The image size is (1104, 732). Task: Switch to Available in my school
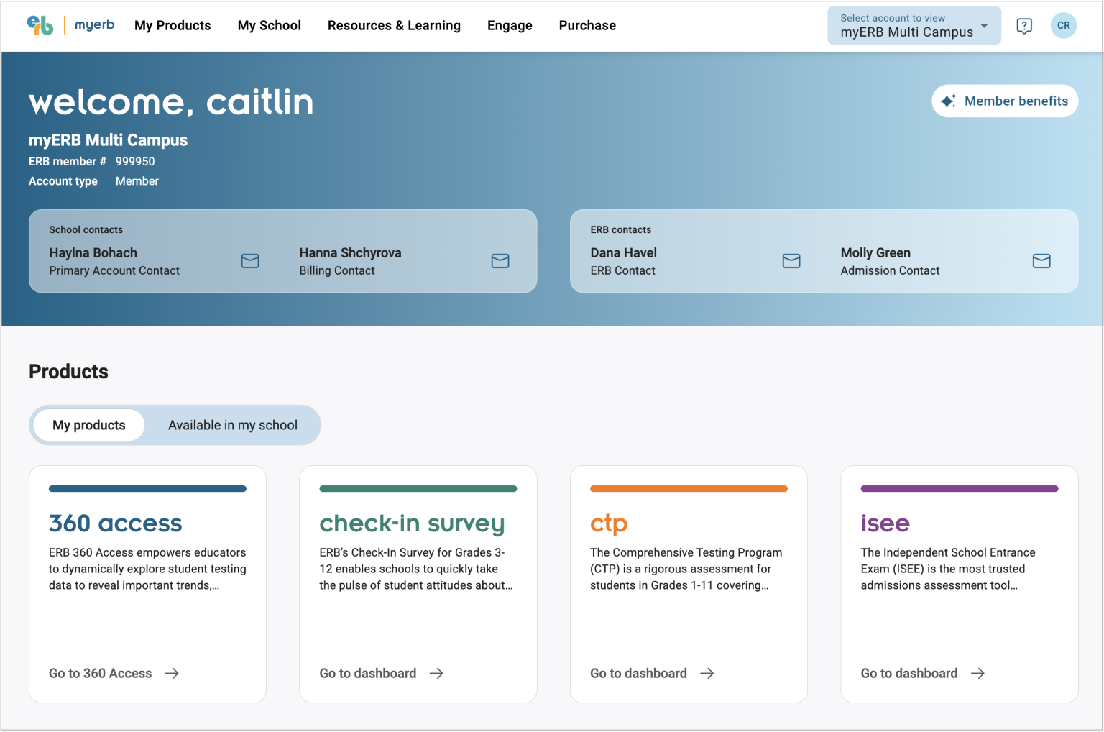[x=232, y=425]
